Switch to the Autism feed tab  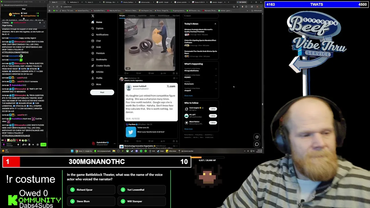(x=152, y=16)
